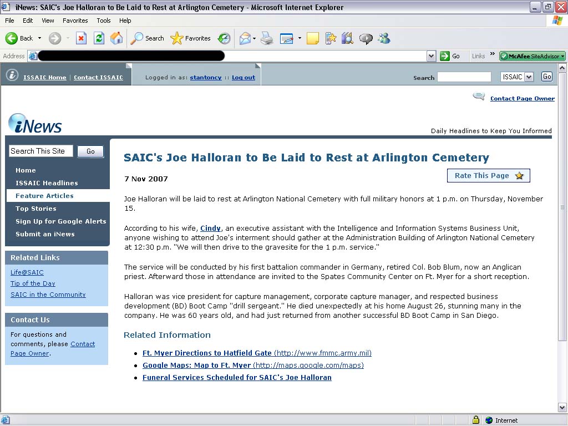Follow the Log out link
Viewport: 568px width, 426px height.
(244, 78)
